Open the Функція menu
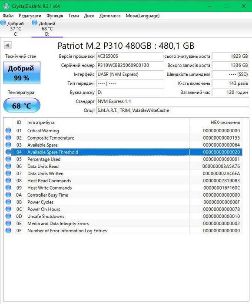This screenshot has height=304, width=252. pyautogui.click(x=55, y=16)
